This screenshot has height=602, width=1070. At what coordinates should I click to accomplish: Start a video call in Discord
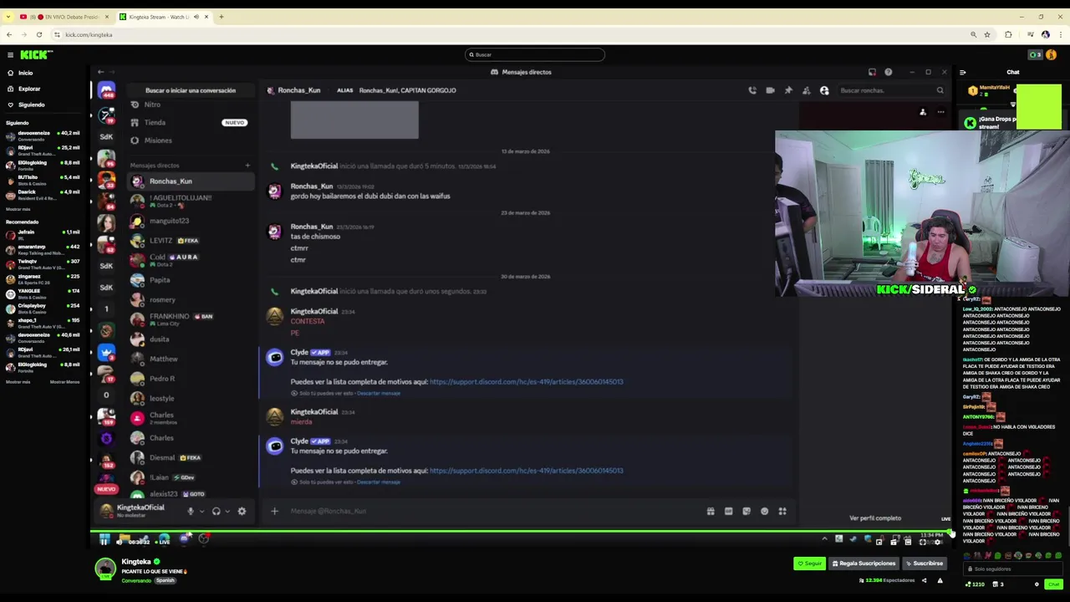point(770,90)
